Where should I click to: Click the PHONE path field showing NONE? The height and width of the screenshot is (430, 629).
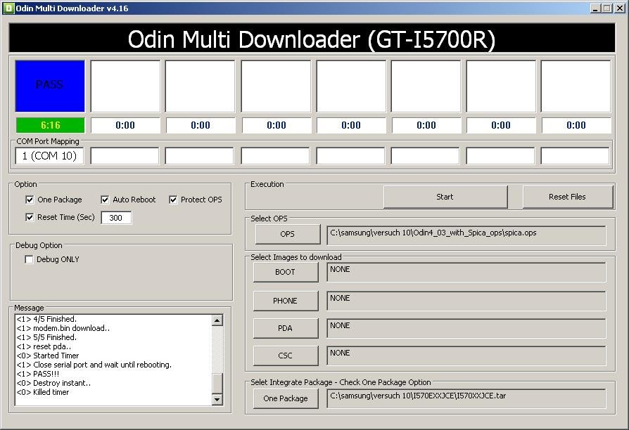(466, 301)
